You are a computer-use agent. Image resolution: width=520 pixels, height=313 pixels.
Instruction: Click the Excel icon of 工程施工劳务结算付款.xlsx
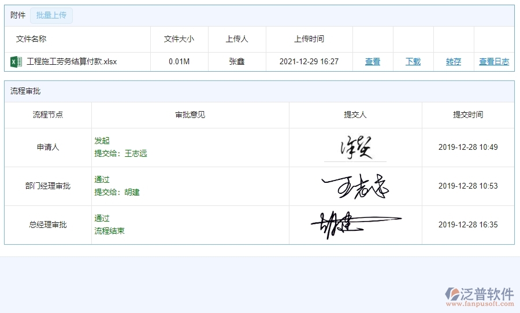[x=16, y=62]
